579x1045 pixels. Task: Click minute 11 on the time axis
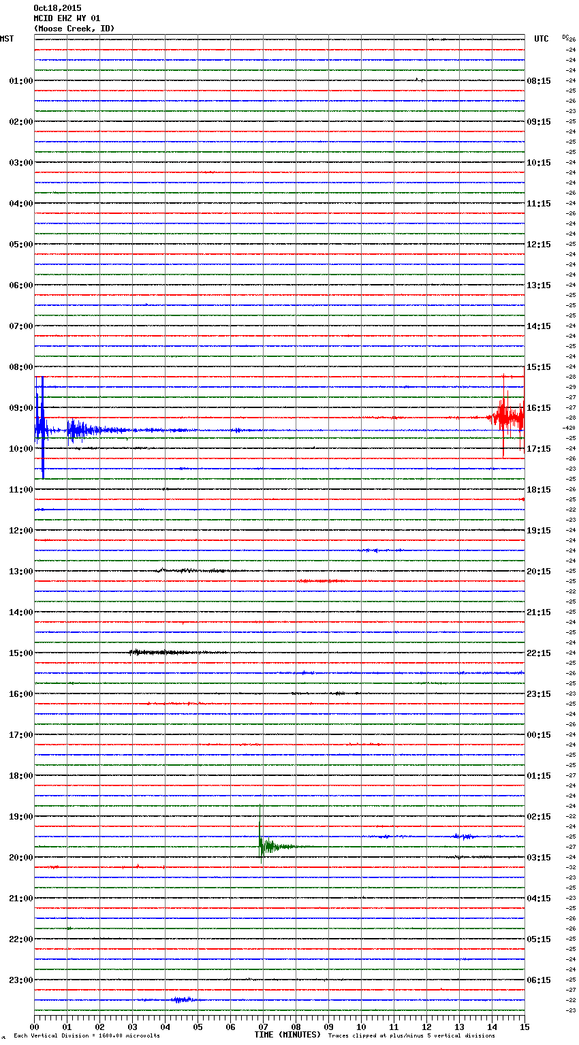pos(394,1027)
